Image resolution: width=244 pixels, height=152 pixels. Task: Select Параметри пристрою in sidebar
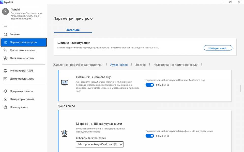pyautogui.click(x=24, y=42)
